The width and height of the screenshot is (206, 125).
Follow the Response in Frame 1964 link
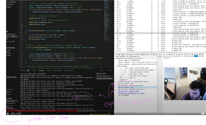[x=128, y=91]
